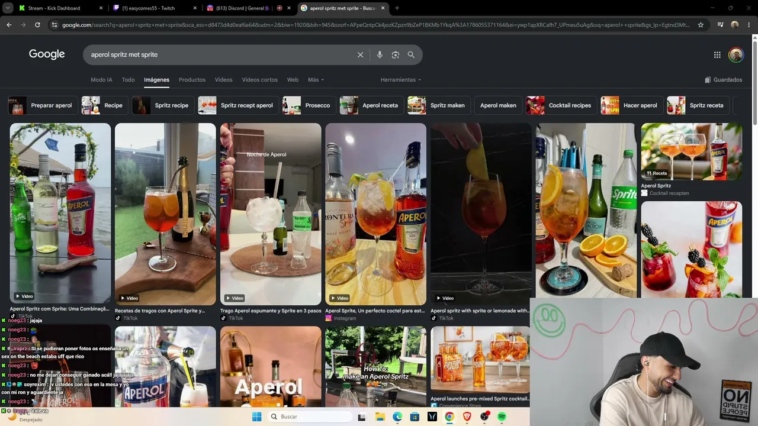Viewport: 758px width, 426px height.
Task: Reload the current page
Action: [x=37, y=25]
